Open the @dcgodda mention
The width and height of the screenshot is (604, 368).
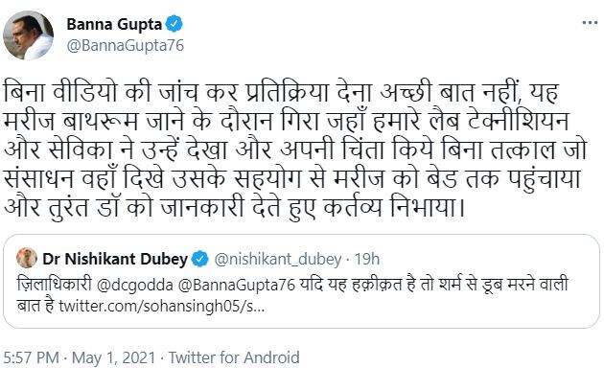135,285
